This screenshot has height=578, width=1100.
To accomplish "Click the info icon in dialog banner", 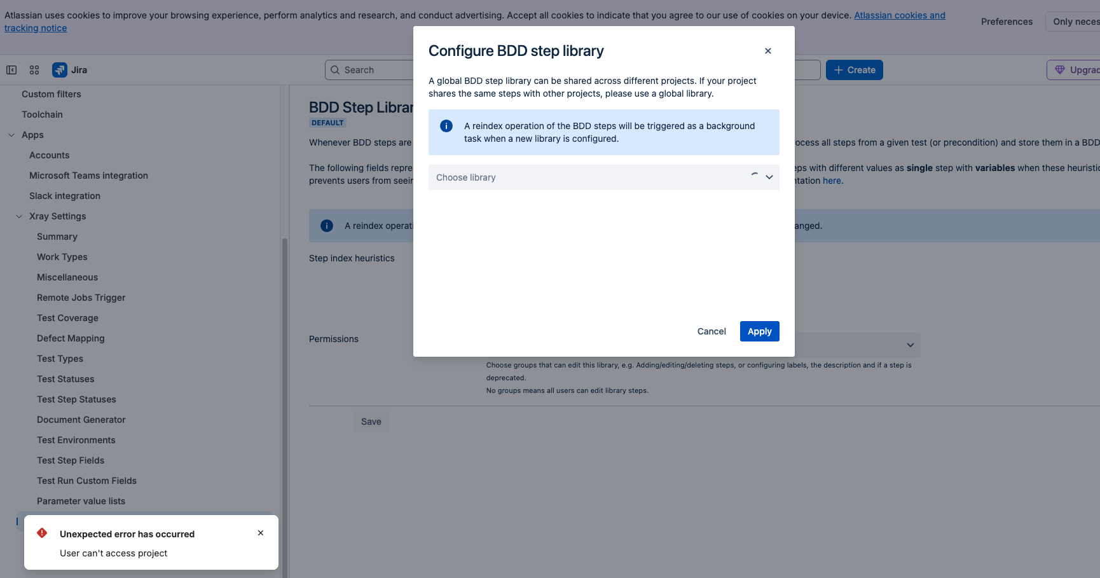I will point(446,126).
